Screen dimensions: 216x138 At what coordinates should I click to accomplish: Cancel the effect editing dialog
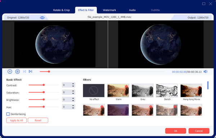tap(199, 131)
